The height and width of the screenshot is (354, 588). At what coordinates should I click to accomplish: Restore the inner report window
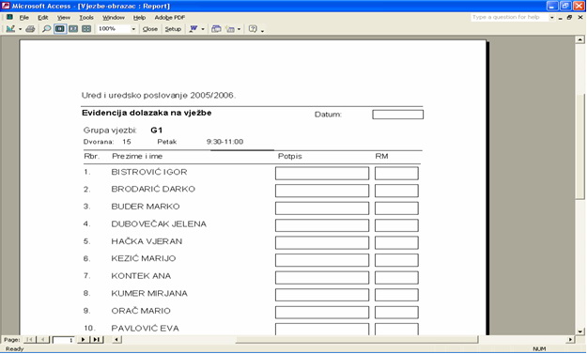coord(569,17)
